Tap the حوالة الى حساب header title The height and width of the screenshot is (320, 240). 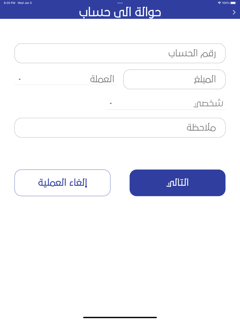point(120,12)
